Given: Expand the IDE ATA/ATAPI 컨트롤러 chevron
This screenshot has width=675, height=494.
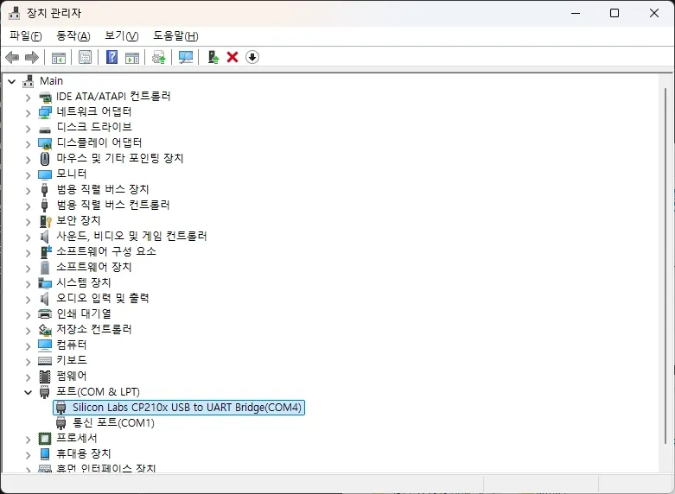Looking at the screenshot, I should click(29, 98).
